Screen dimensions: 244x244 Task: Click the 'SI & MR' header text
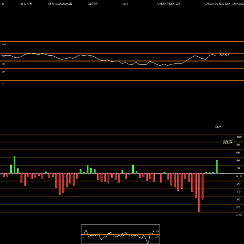tap(26, 4)
